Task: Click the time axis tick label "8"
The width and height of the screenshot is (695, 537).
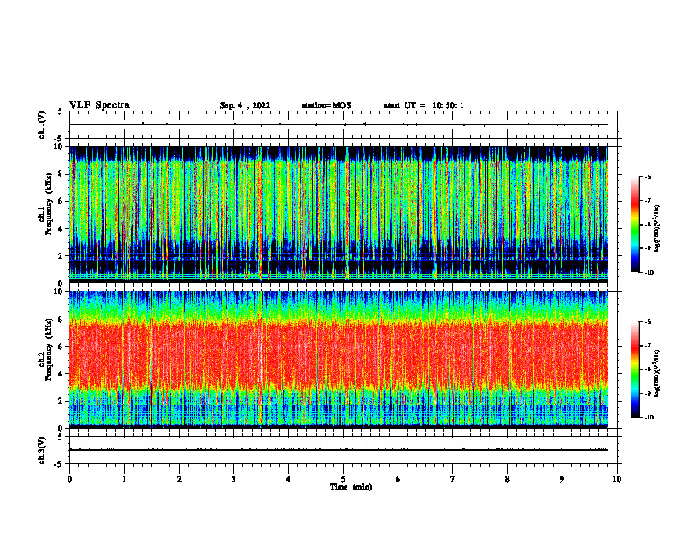Action: 507,479
